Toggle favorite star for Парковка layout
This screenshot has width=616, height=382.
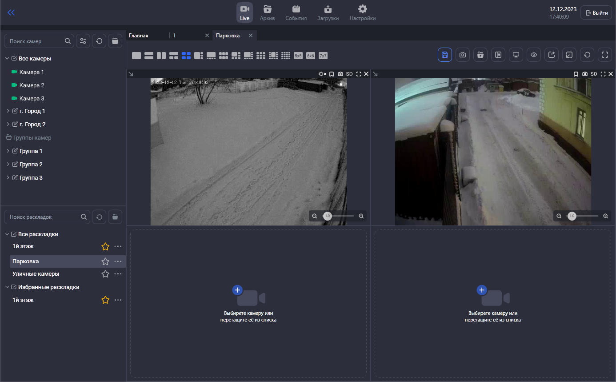[x=105, y=261]
